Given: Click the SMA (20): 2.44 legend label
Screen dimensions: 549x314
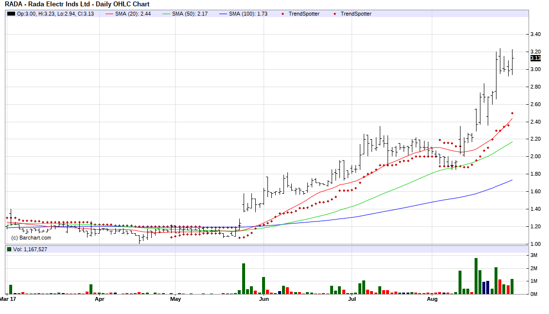Looking at the screenshot, I should click(133, 14).
